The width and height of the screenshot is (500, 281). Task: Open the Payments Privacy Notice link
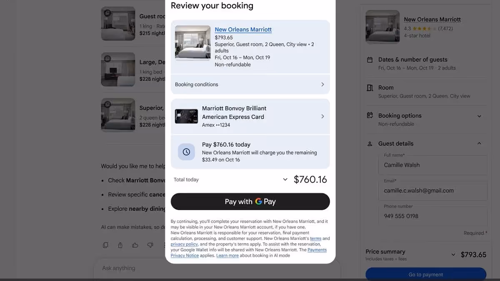tap(249, 253)
